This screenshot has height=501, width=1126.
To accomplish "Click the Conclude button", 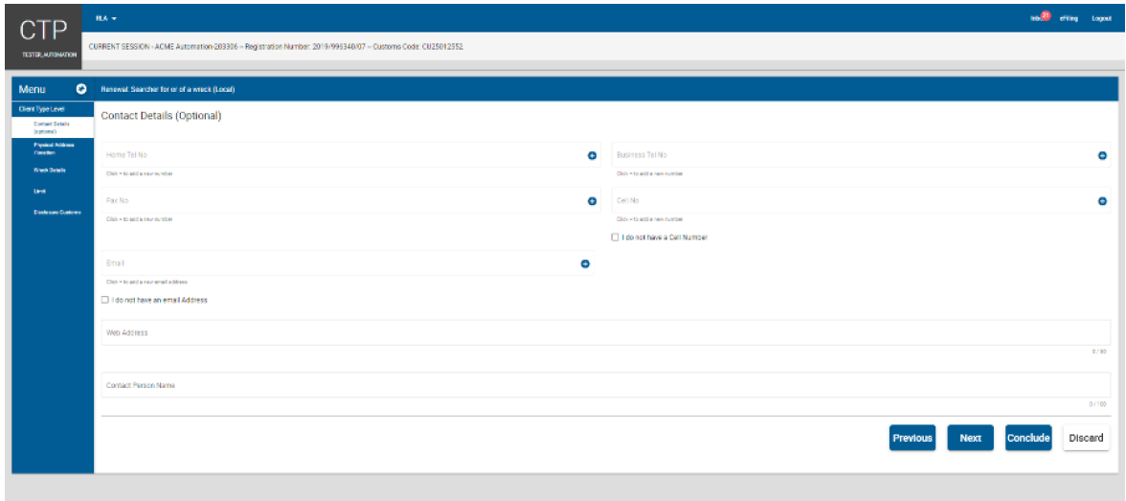I will [x=1028, y=438].
